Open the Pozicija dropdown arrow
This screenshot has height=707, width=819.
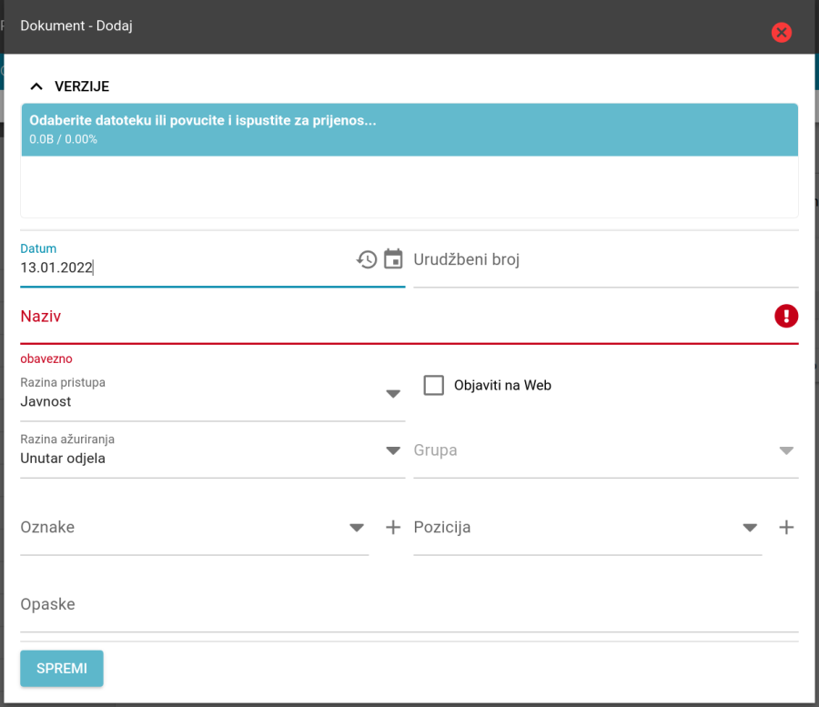[x=750, y=528]
